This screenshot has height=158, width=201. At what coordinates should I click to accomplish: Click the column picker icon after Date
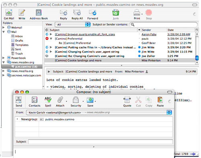click(x=197, y=30)
